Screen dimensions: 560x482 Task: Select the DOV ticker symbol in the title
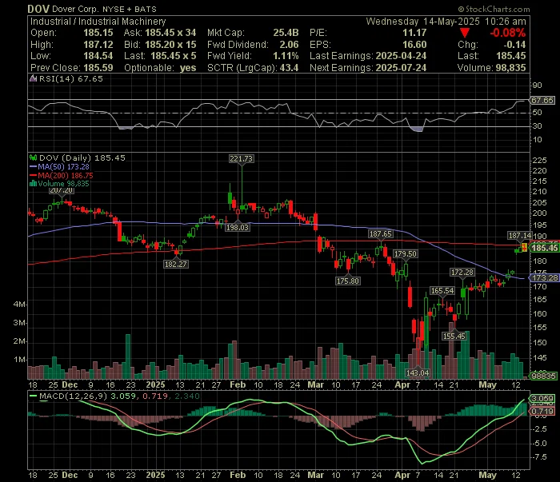38,9
